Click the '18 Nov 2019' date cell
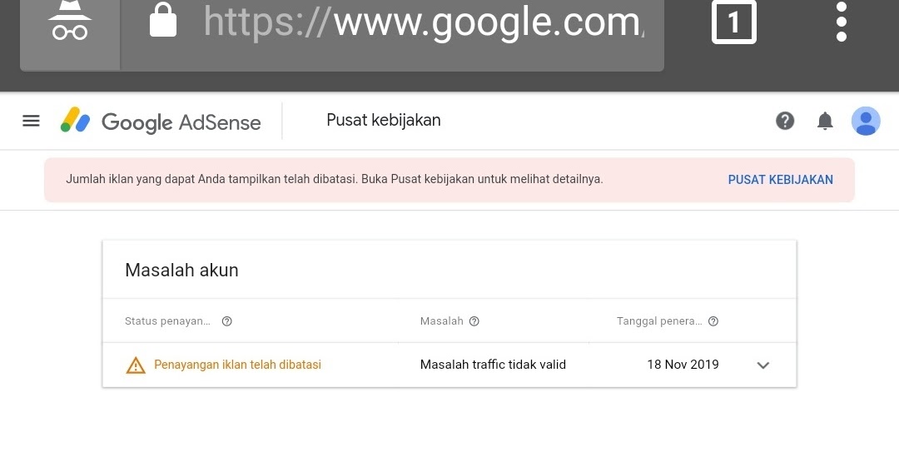This screenshot has width=899, height=472. (683, 365)
